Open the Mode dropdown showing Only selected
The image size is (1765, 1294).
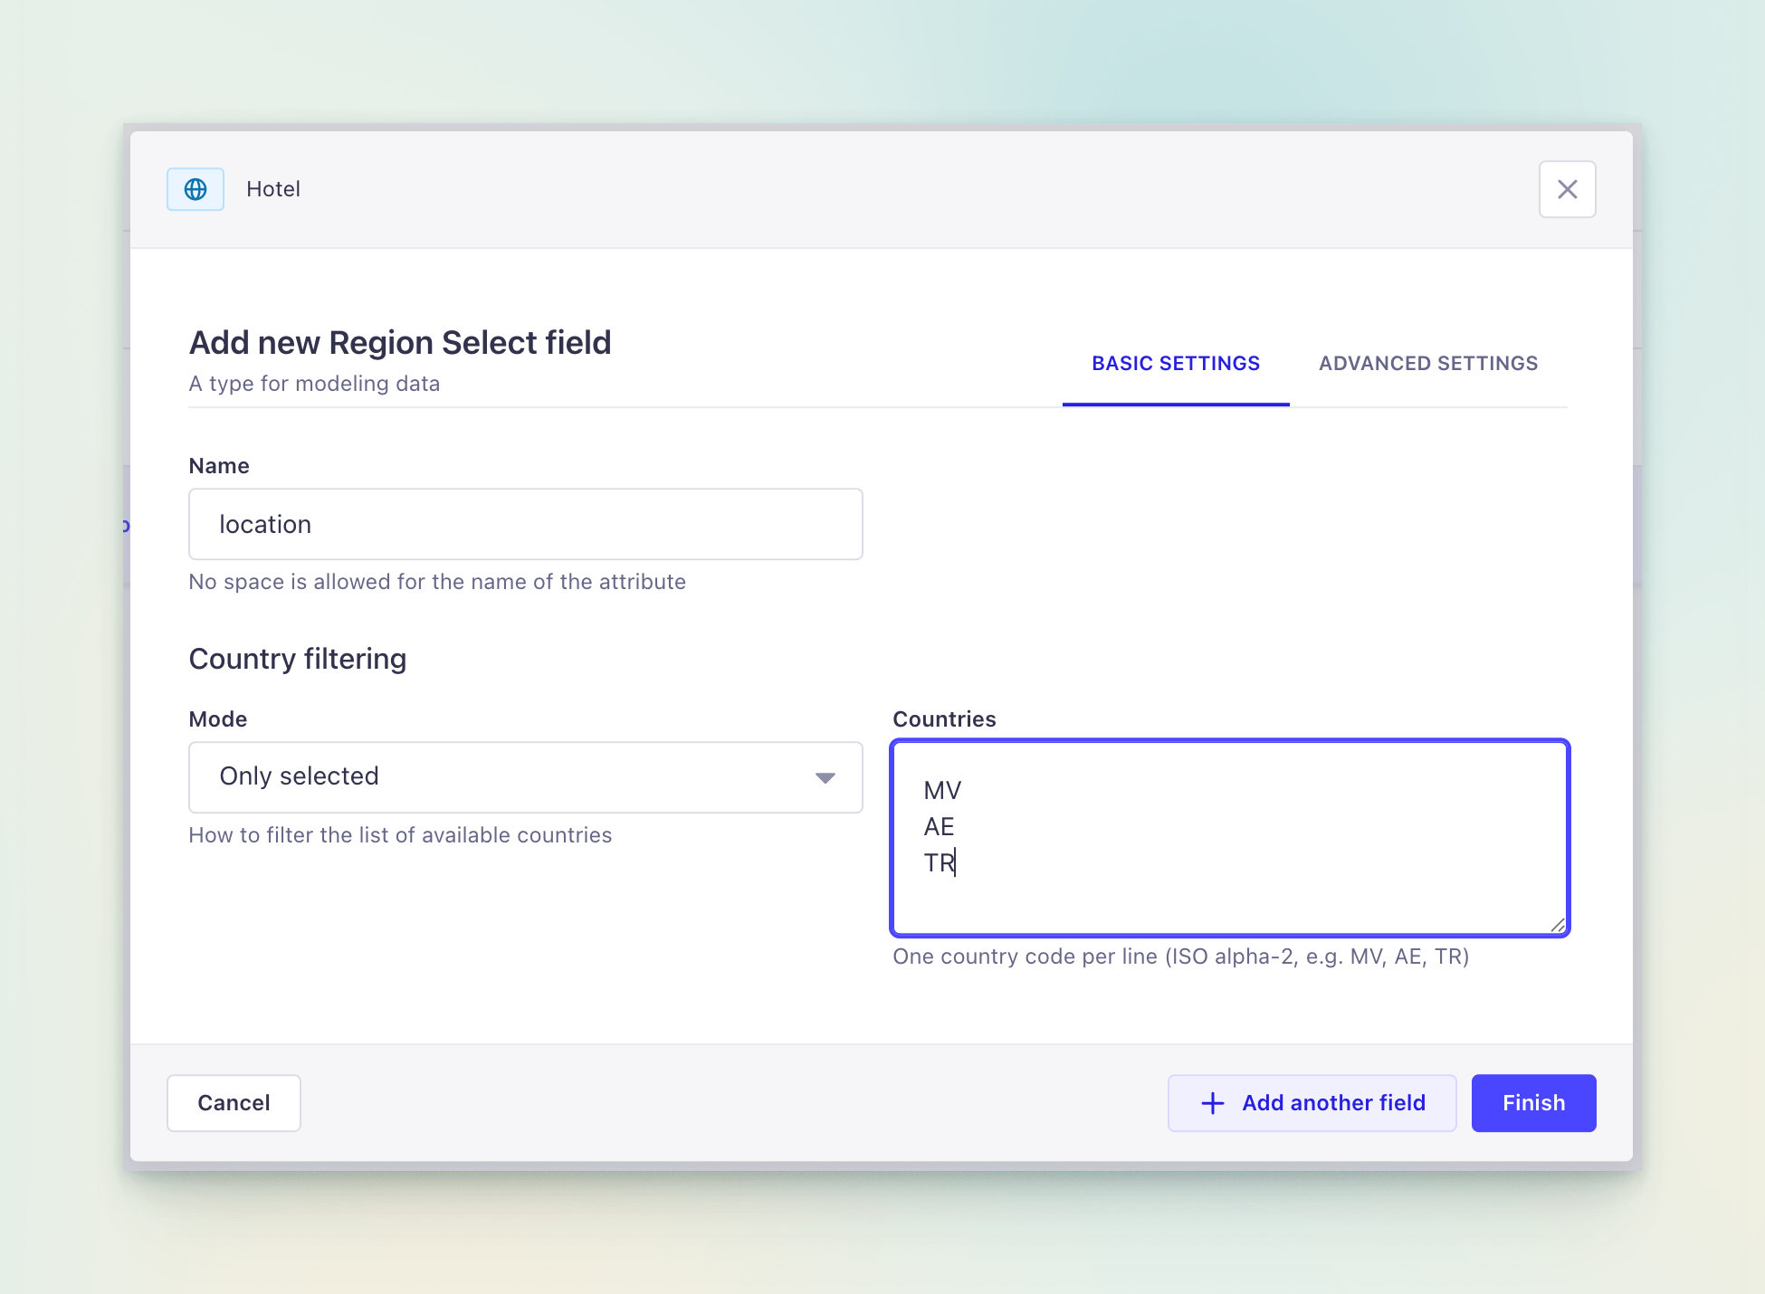pos(526,777)
